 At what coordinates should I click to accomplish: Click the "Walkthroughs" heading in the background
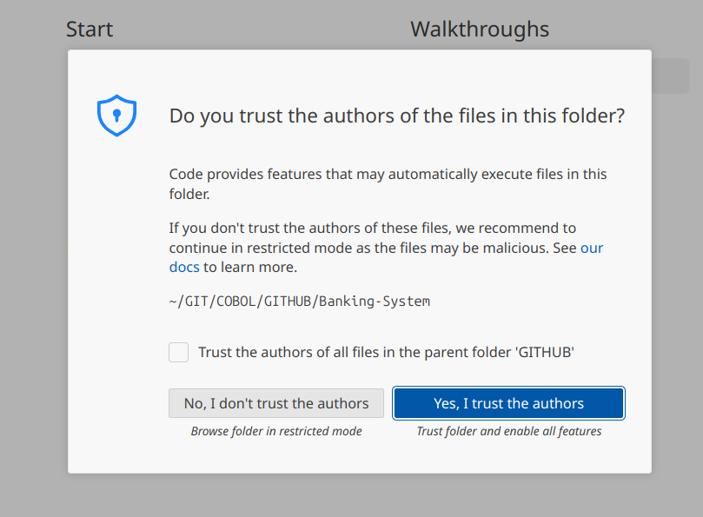tap(480, 29)
